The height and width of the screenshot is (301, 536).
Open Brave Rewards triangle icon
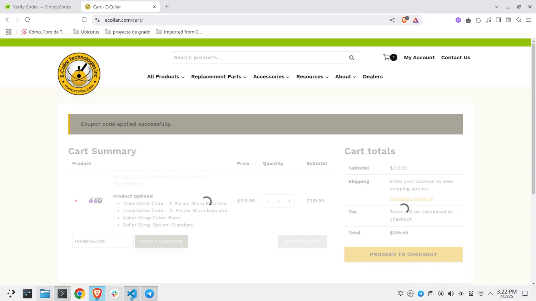click(x=416, y=20)
